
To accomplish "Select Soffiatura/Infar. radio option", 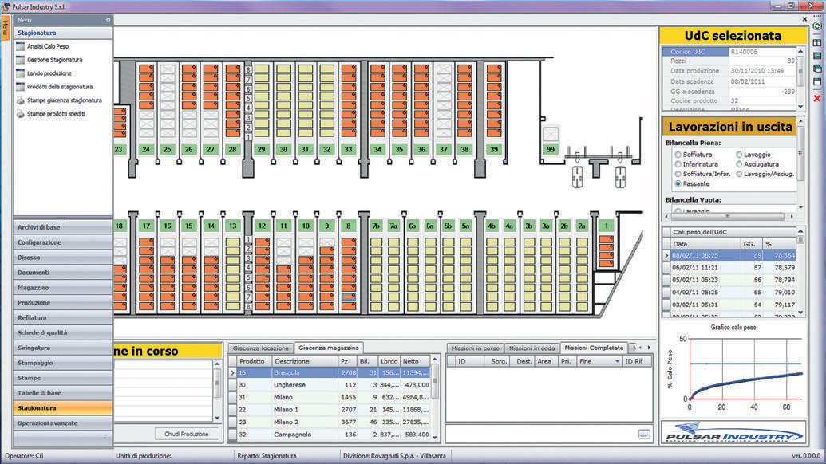I will pos(678,174).
